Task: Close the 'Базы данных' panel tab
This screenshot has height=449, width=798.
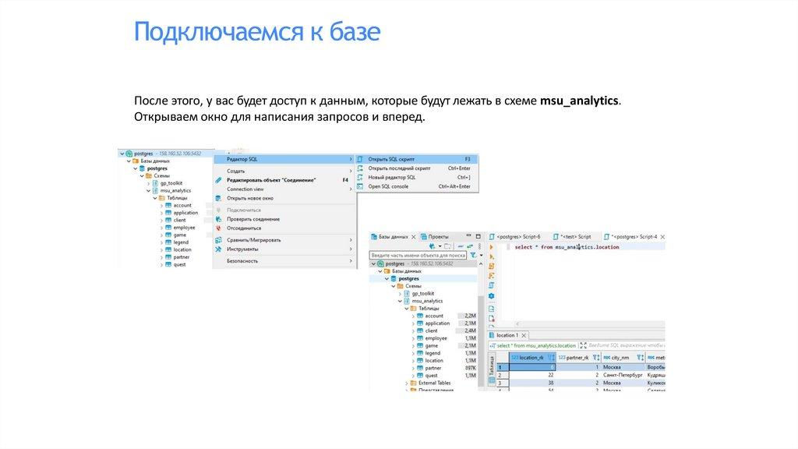Action: tap(414, 236)
